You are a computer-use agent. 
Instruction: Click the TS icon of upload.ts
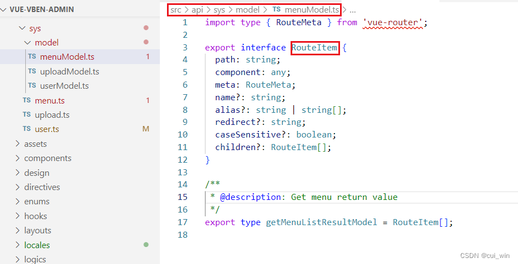27,114
